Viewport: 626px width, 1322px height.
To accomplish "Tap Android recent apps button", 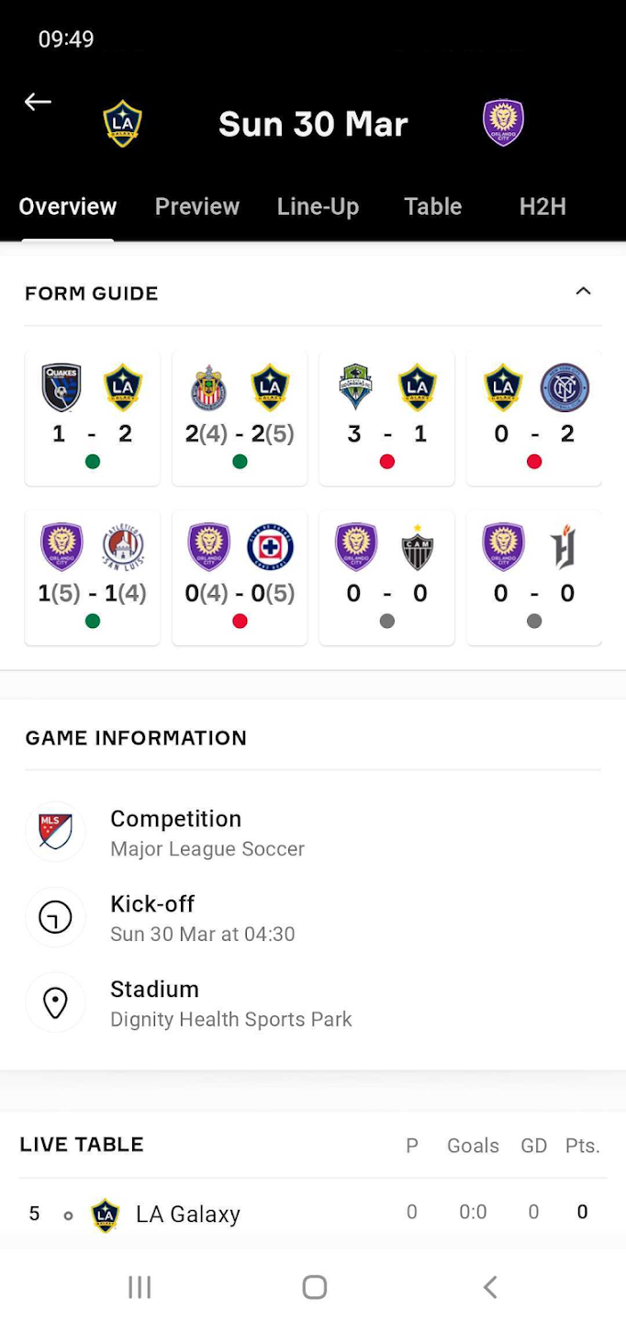I will click(140, 1287).
